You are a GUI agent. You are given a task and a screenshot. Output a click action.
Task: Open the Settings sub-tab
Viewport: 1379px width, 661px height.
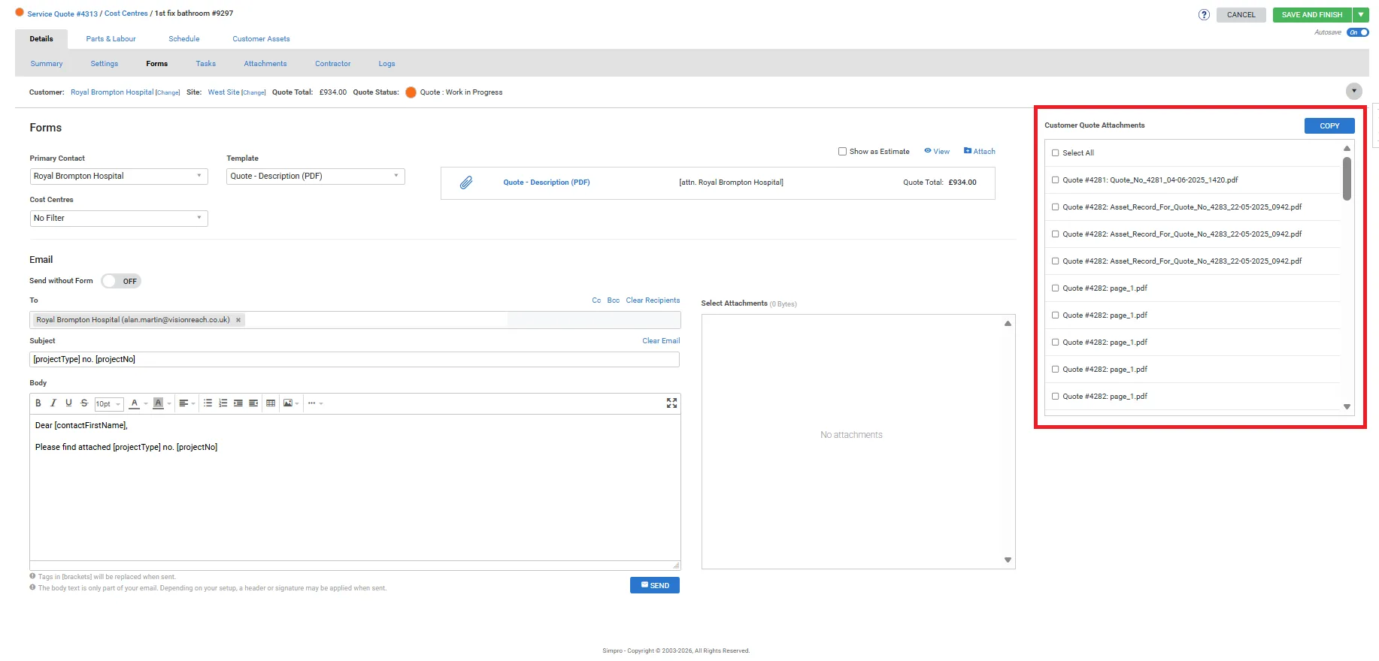click(x=105, y=64)
